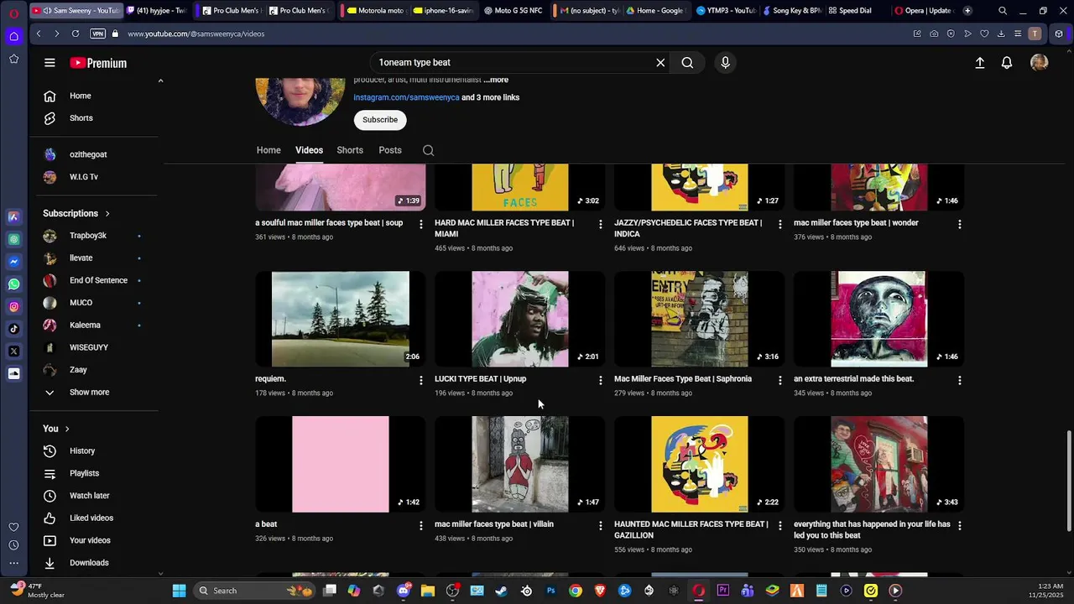This screenshot has width=1074, height=604.
Task: Open Downloads in sidebar
Action: (89, 563)
